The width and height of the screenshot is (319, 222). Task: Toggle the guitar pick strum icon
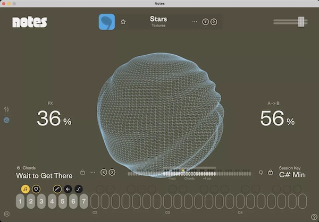pyautogui.click(x=36, y=189)
